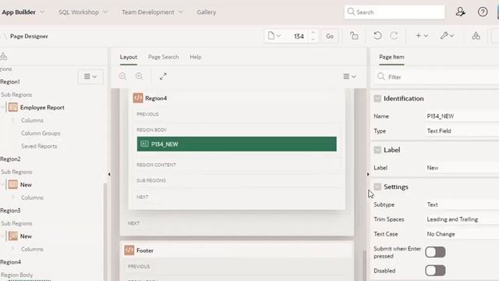The height and width of the screenshot is (281, 499).
Task: Expand Columns under Region2 New
Action: [x=13, y=197]
